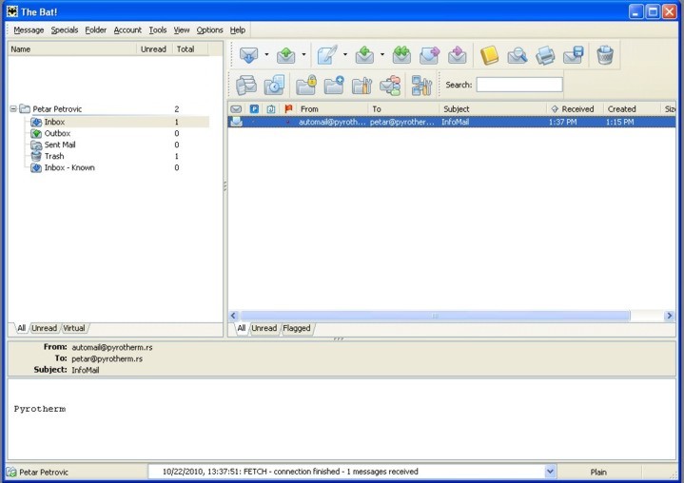
Task: Click the Reply to all double-arrow icon
Action: [x=401, y=55]
